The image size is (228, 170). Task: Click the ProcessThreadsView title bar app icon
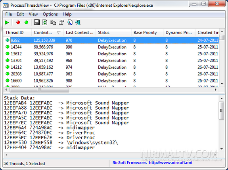(x=6, y=6)
